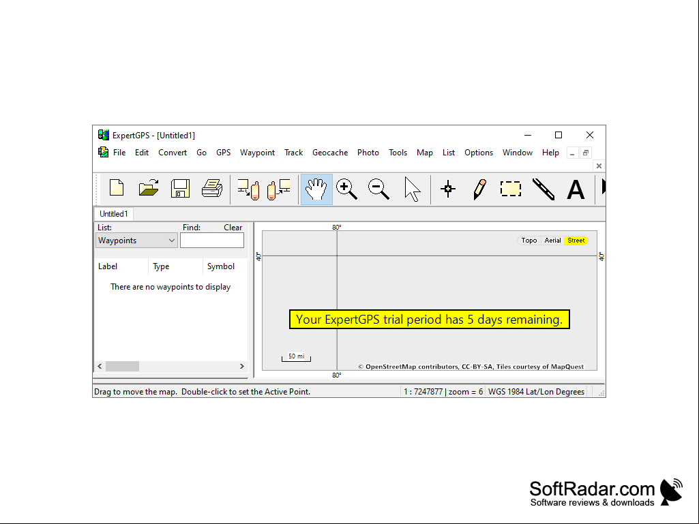The height and width of the screenshot is (524, 699).
Task: Expand the toolbar overflow arrow
Action: point(604,186)
